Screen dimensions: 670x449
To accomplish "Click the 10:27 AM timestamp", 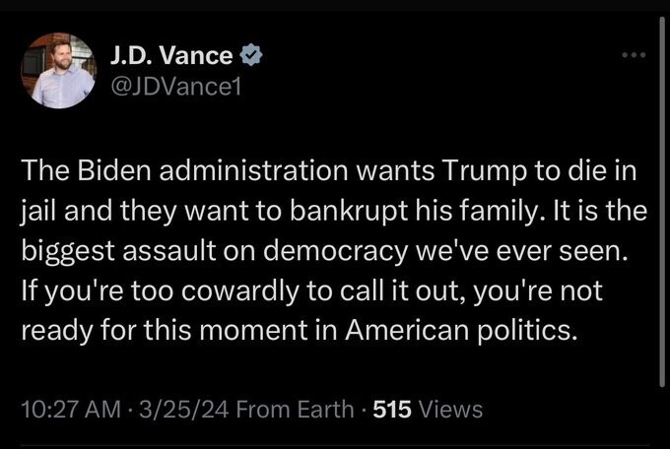I will click(66, 408).
